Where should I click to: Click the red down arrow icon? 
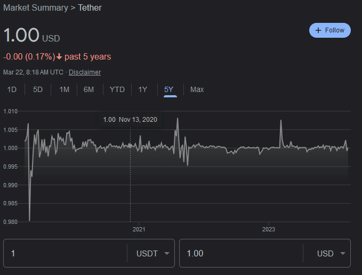59,57
